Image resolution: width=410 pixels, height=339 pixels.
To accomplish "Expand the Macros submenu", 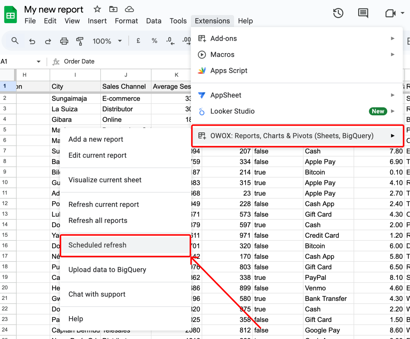I will [297, 54].
